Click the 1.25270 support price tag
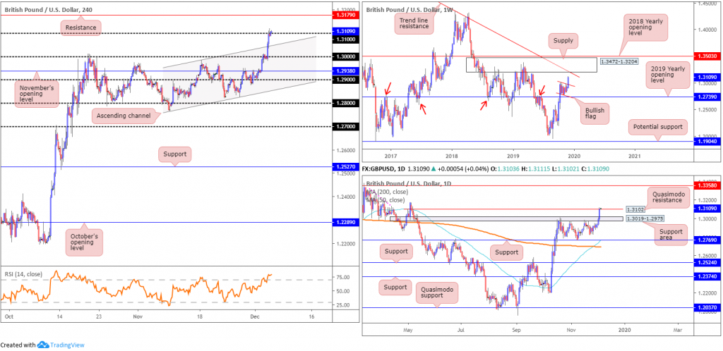723x351 pixels. coord(343,167)
